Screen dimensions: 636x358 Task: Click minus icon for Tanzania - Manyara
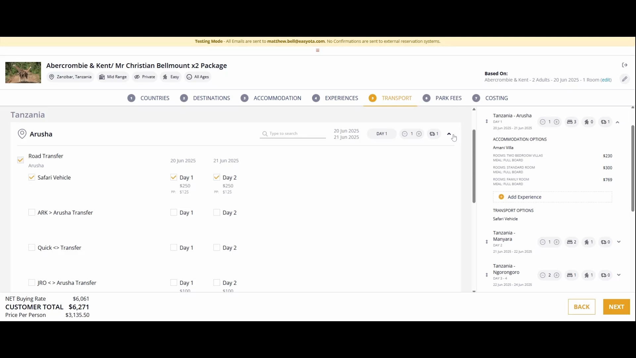point(543,242)
